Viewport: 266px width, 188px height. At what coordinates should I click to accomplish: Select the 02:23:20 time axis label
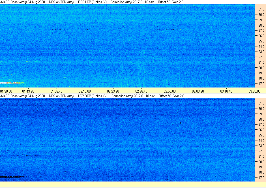pos(113,91)
